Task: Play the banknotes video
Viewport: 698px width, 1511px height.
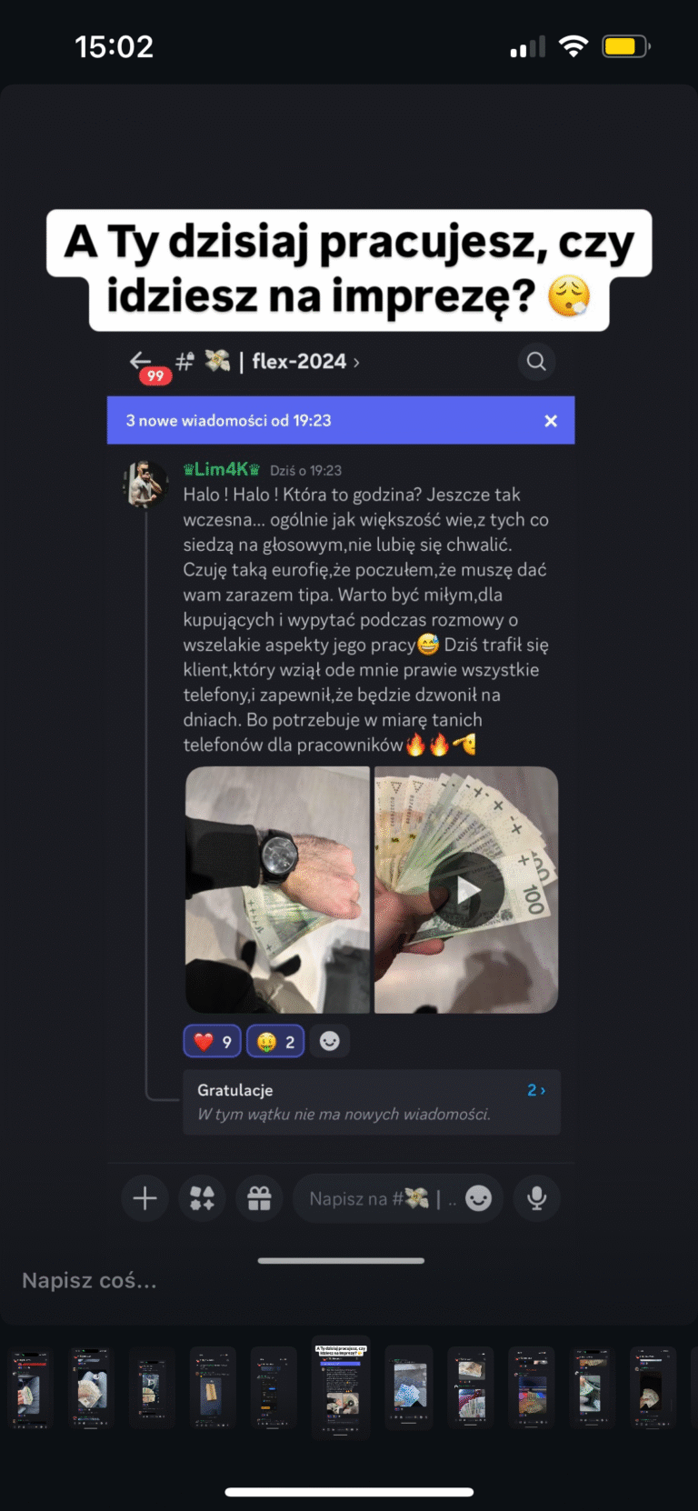Action: coord(466,890)
